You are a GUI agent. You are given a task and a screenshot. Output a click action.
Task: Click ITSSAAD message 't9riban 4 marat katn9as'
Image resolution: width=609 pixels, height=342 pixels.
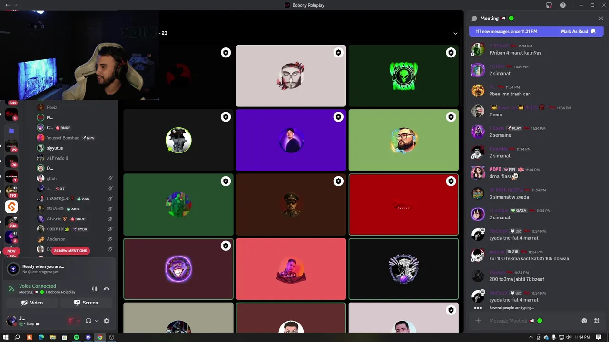(515, 53)
